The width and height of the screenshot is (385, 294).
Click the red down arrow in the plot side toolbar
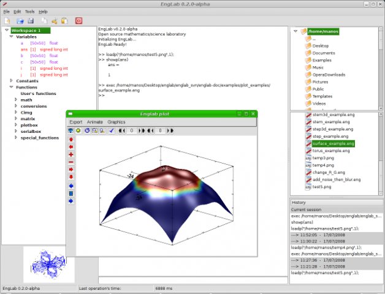(x=71, y=177)
